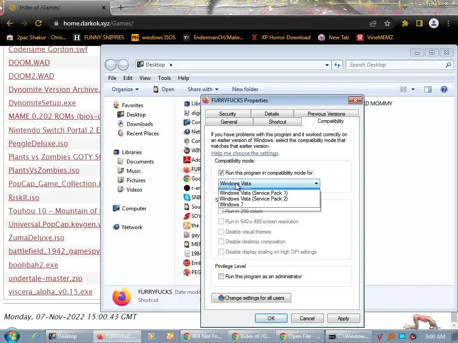Select Recent Places in navigation pane
Screen dimensions: 458x343
coord(138,133)
